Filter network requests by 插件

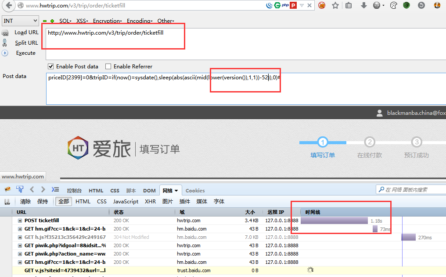185,202
